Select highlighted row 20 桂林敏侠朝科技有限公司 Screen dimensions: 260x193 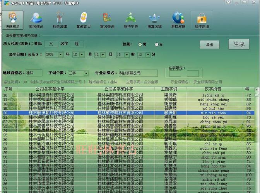[128, 113]
